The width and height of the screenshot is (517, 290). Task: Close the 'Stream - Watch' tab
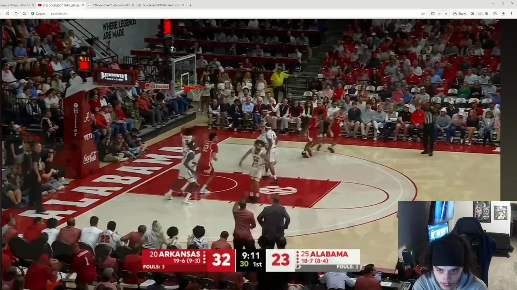(x=33, y=5)
